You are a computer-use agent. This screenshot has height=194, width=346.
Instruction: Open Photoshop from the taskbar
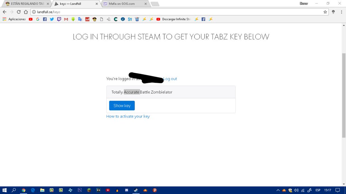(80, 190)
